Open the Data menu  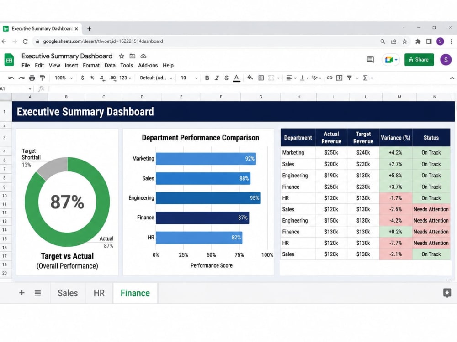pyautogui.click(x=110, y=65)
